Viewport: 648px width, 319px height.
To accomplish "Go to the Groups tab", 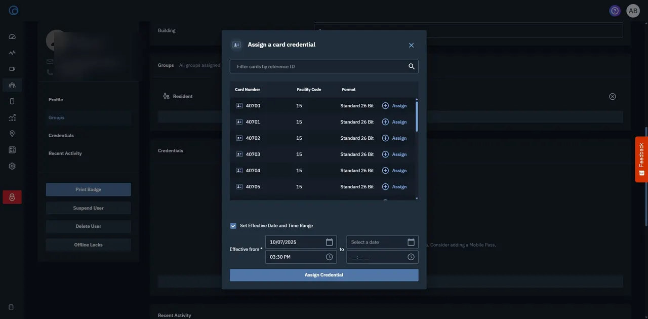I will click(56, 117).
